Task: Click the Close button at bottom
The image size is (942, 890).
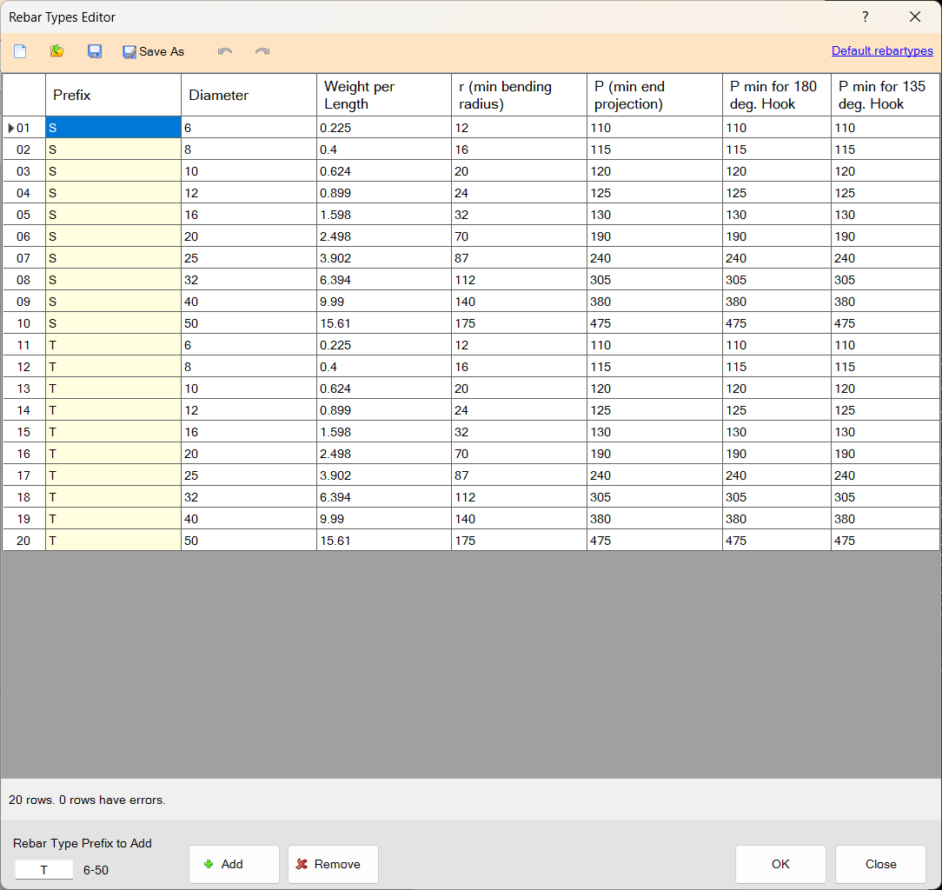Action: tap(880, 864)
